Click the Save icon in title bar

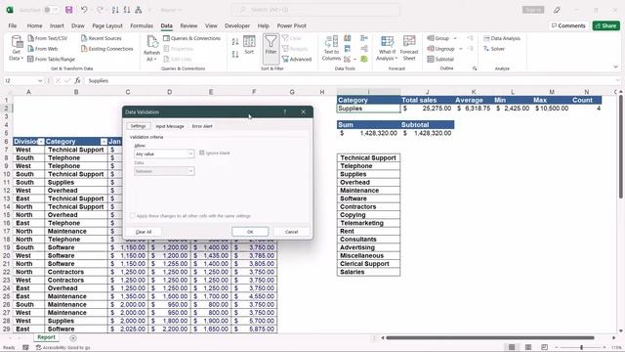[69, 10]
